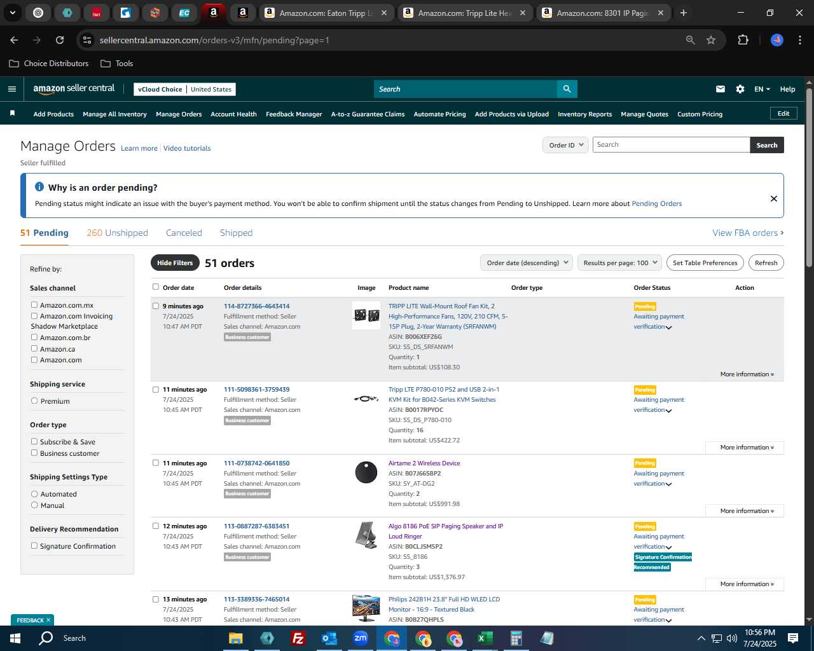Open View FBA orders link
Image resolution: width=814 pixels, height=651 pixels.
[748, 233]
